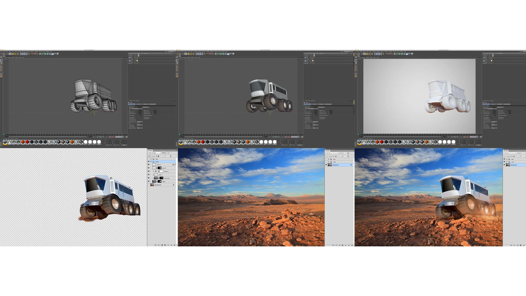Open the Mesh menu in top-left Cinema 4D window
The height and width of the screenshot is (296, 526).
pos(16,52)
